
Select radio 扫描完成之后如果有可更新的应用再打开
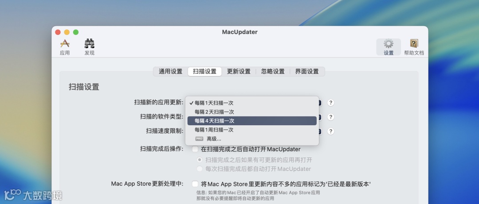click(x=200, y=160)
